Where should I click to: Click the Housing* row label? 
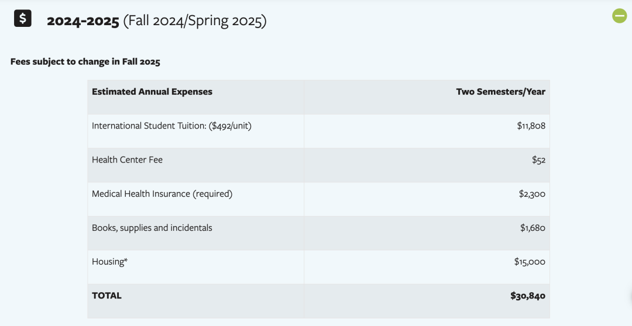[109, 262]
